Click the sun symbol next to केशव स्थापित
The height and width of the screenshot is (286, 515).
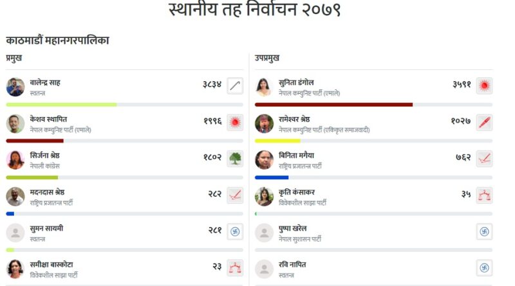point(235,122)
